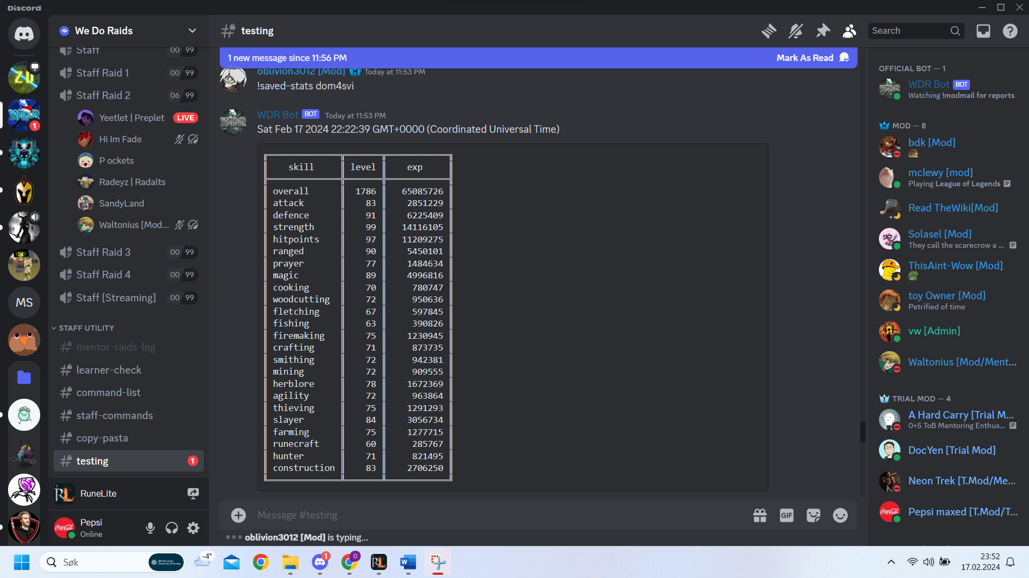Image resolution: width=1029 pixels, height=578 pixels.
Task: Open the ZU server icon
Action: click(24, 78)
